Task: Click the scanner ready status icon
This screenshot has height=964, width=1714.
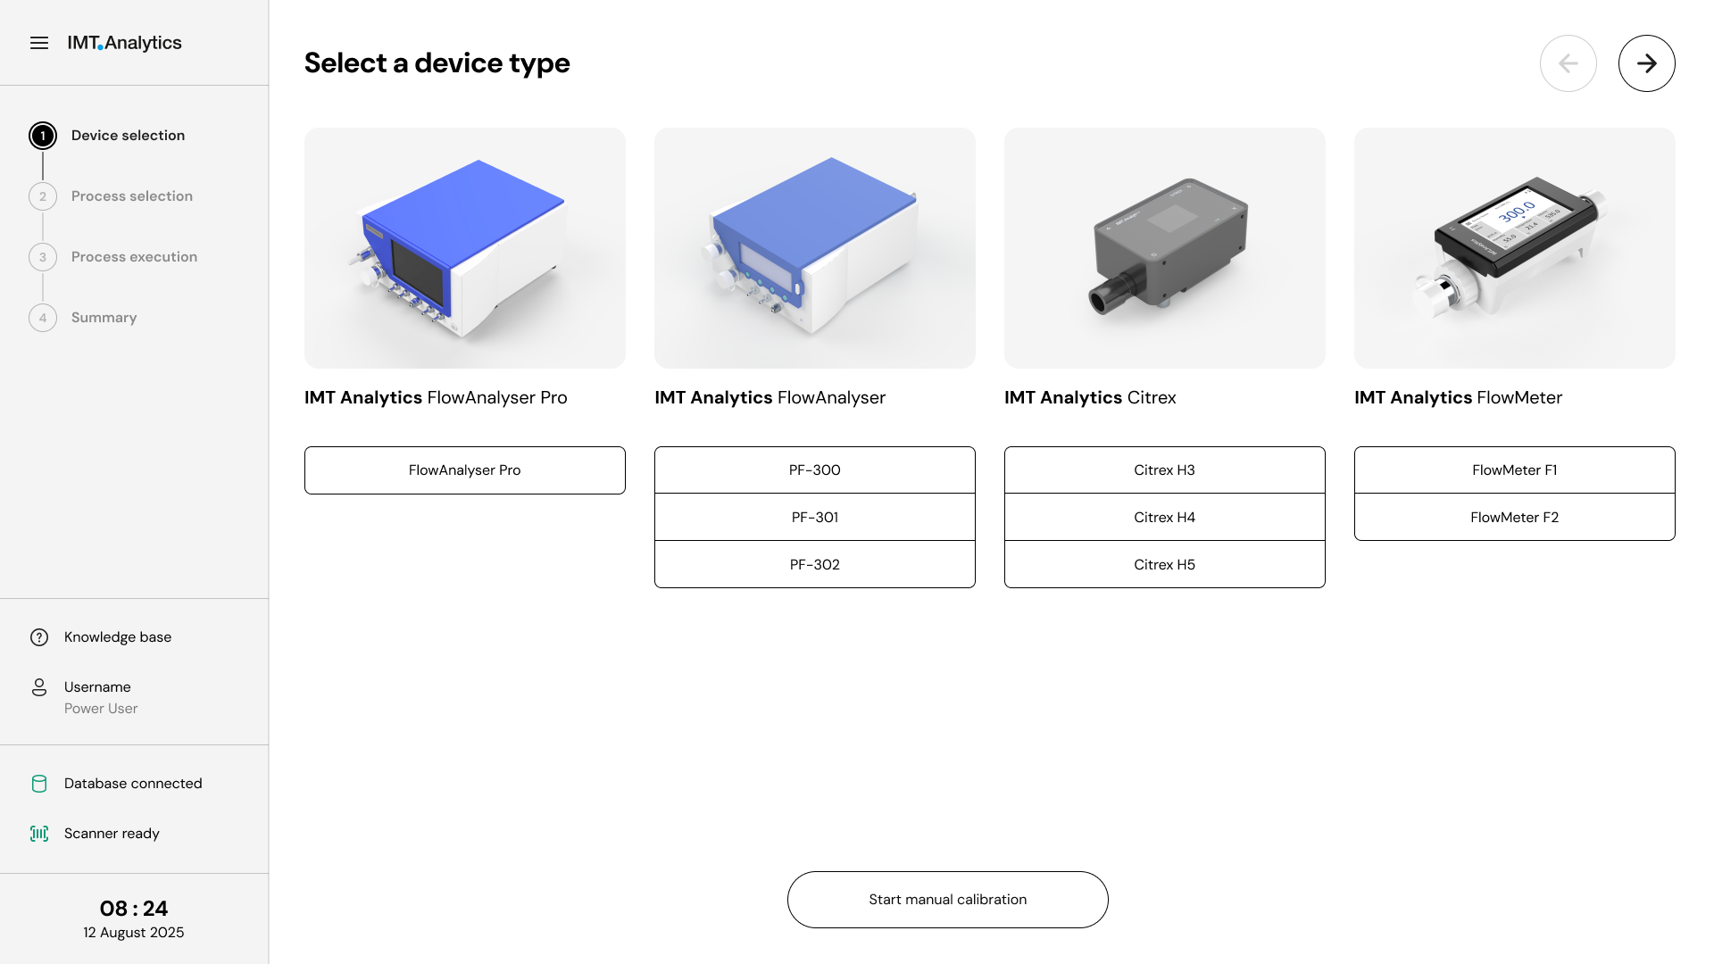Action: [x=39, y=833]
